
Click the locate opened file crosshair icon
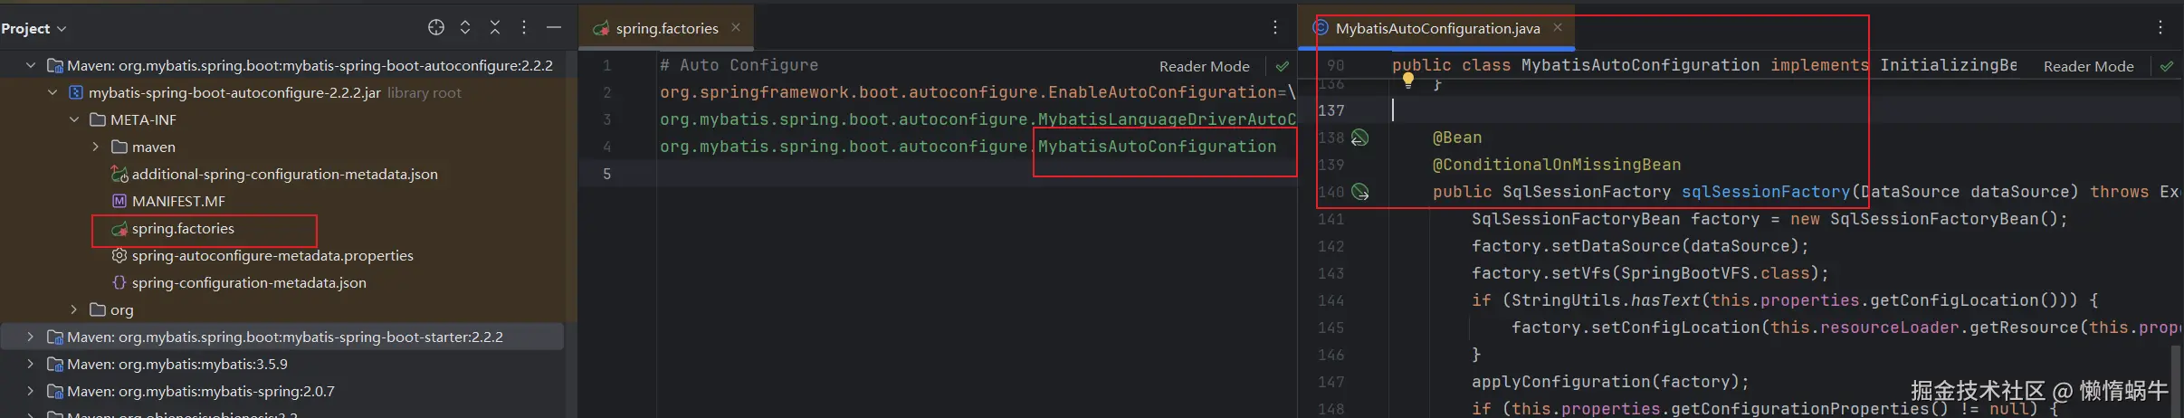point(436,28)
